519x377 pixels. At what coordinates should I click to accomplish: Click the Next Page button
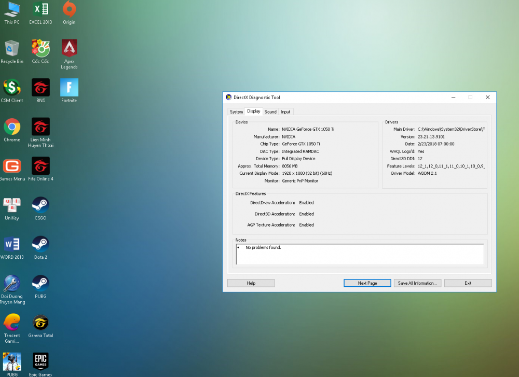(367, 283)
